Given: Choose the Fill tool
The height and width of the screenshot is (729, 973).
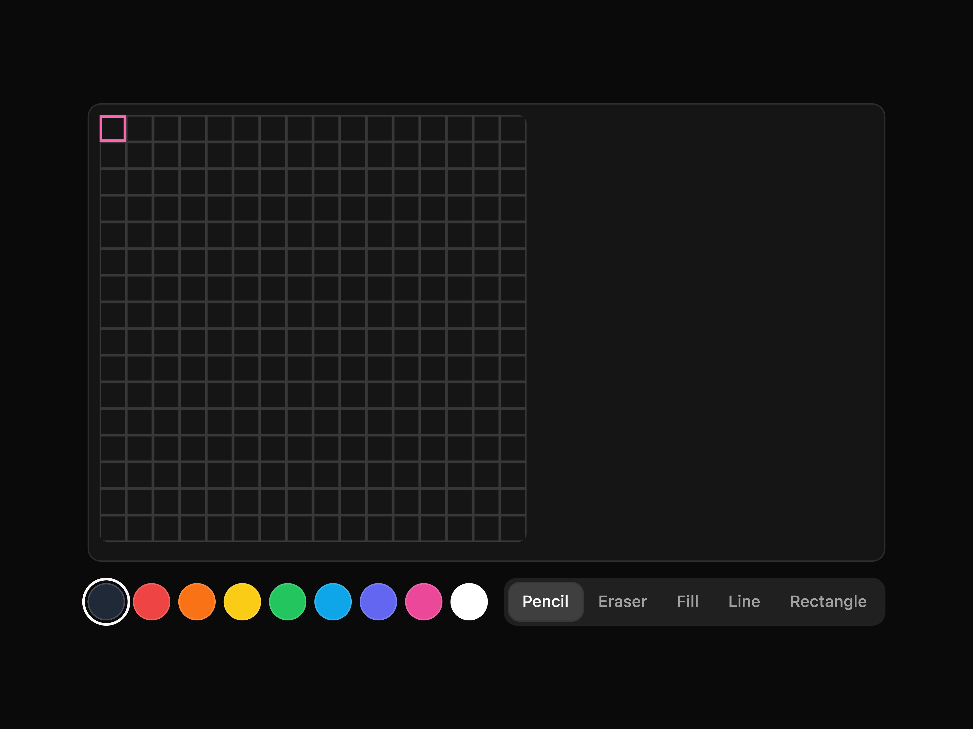Looking at the screenshot, I should pos(687,602).
